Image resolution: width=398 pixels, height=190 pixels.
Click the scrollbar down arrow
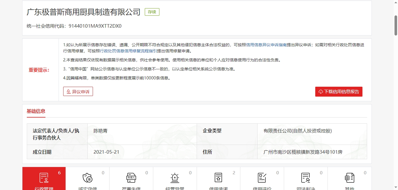tap(396, 187)
